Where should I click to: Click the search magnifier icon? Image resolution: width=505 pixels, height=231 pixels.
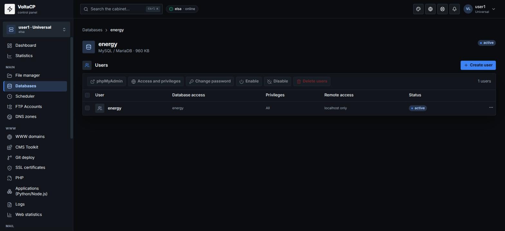(x=86, y=9)
